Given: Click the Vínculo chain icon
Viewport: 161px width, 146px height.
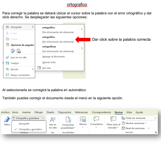Looking at the screenshot, I should pyautogui.click(x=7, y=69).
